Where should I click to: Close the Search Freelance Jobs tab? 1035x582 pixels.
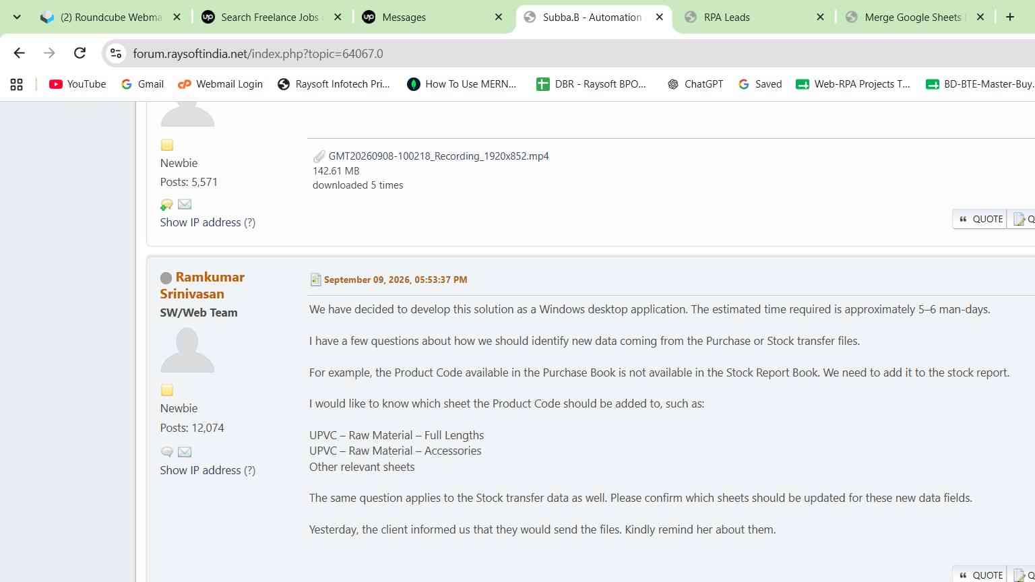pyautogui.click(x=338, y=18)
